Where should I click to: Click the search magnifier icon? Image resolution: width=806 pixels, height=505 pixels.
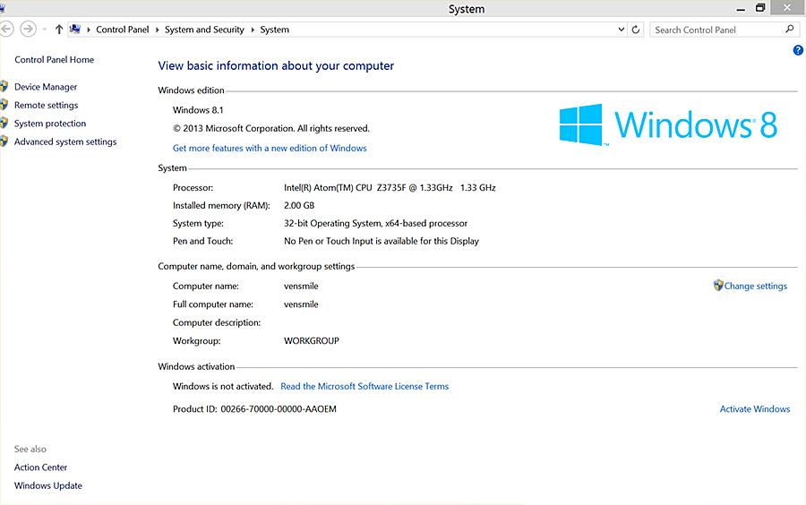pos(790,30)
